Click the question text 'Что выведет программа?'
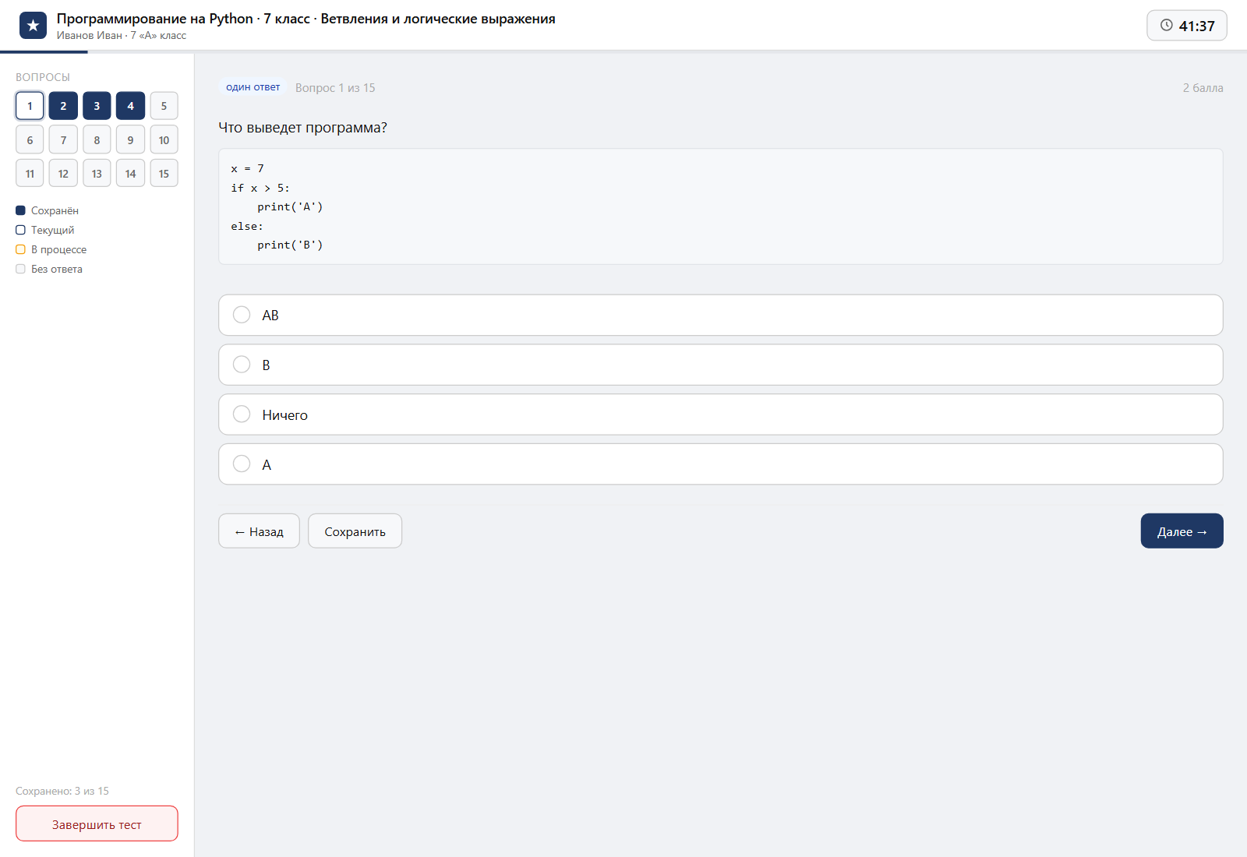 click(302, 128)
